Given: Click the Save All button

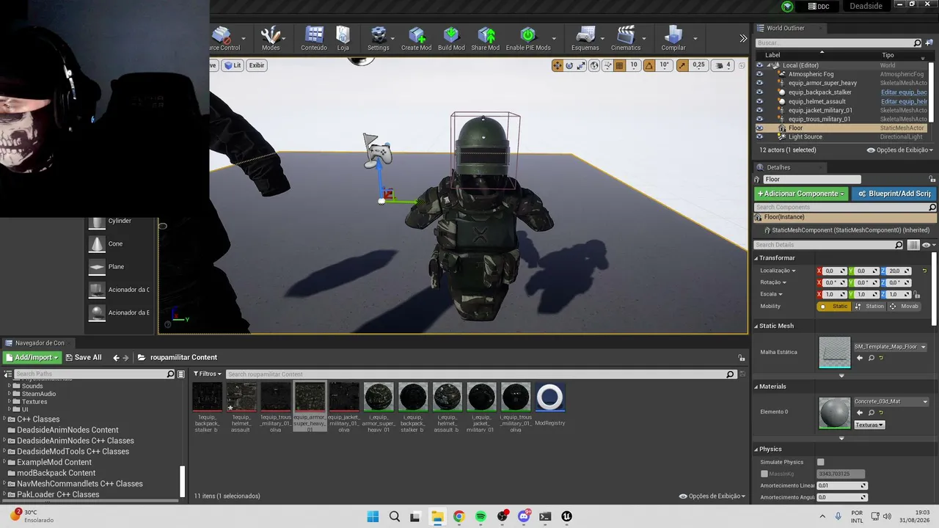Looking at the screenshot, I should (84, 358).
